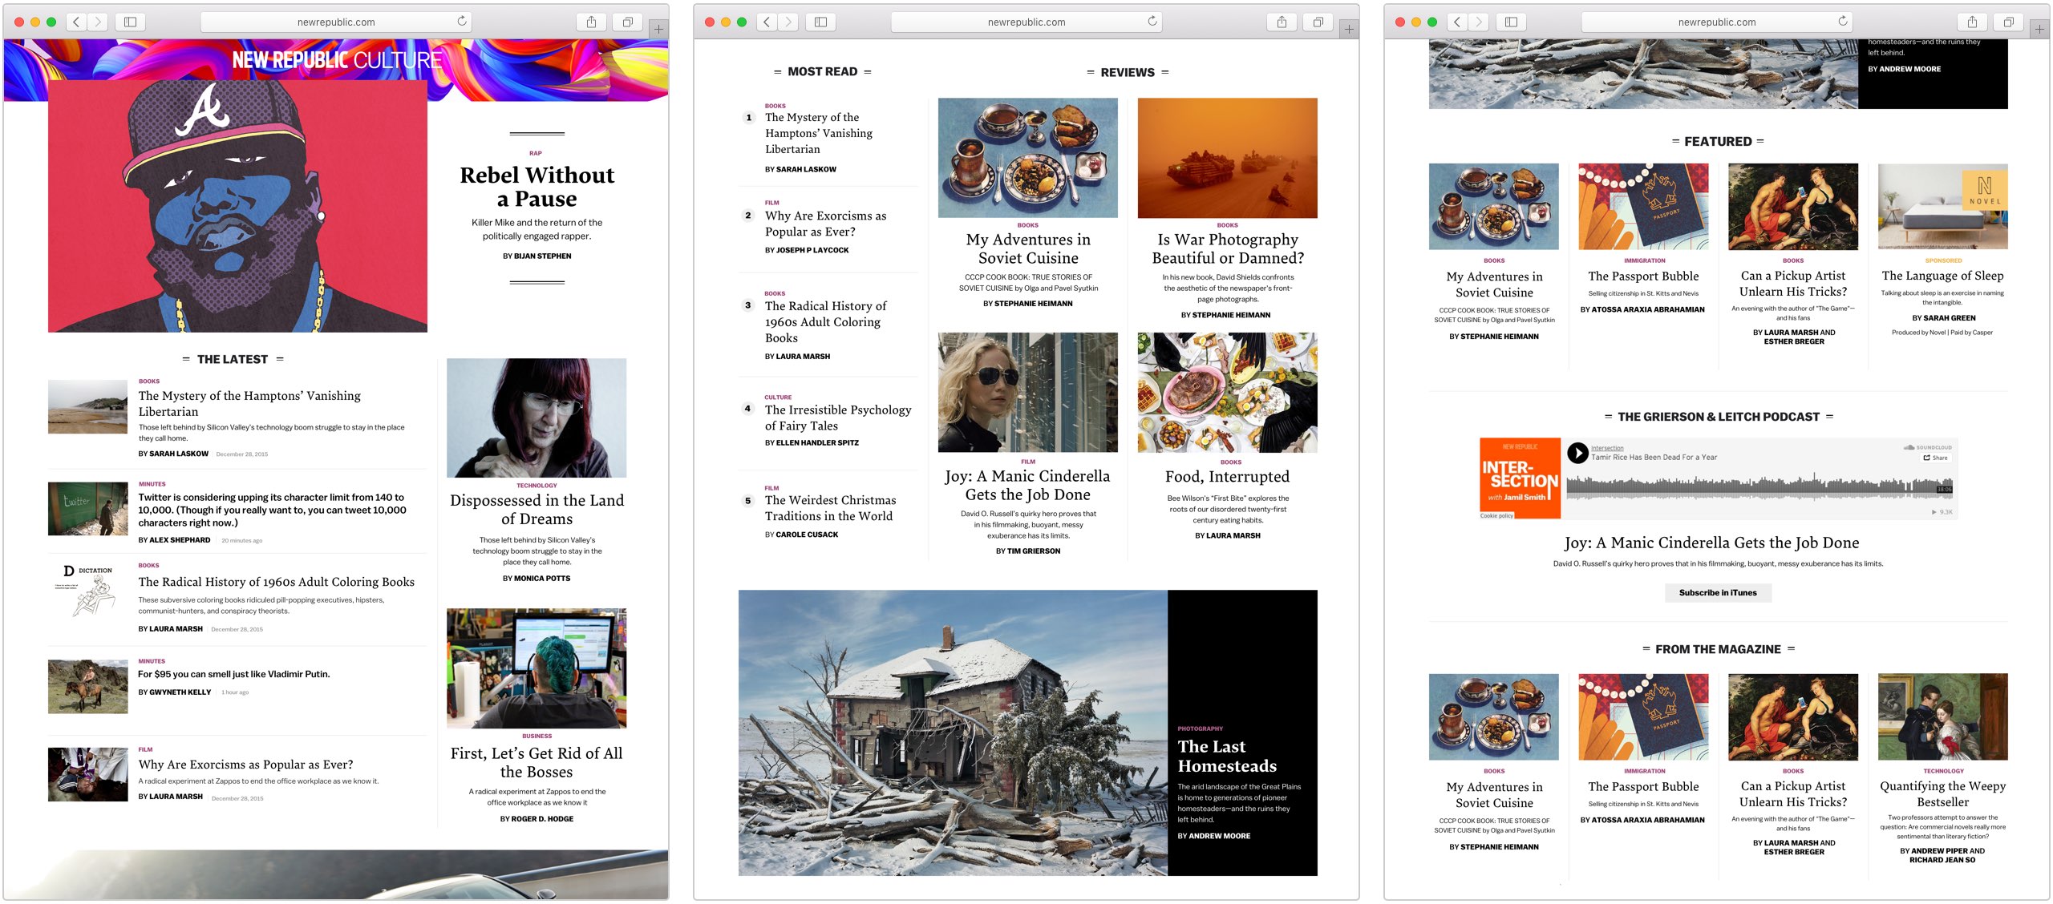
Task: Open First, Let's Get Rid of Bosses
Action: point(537,762)
